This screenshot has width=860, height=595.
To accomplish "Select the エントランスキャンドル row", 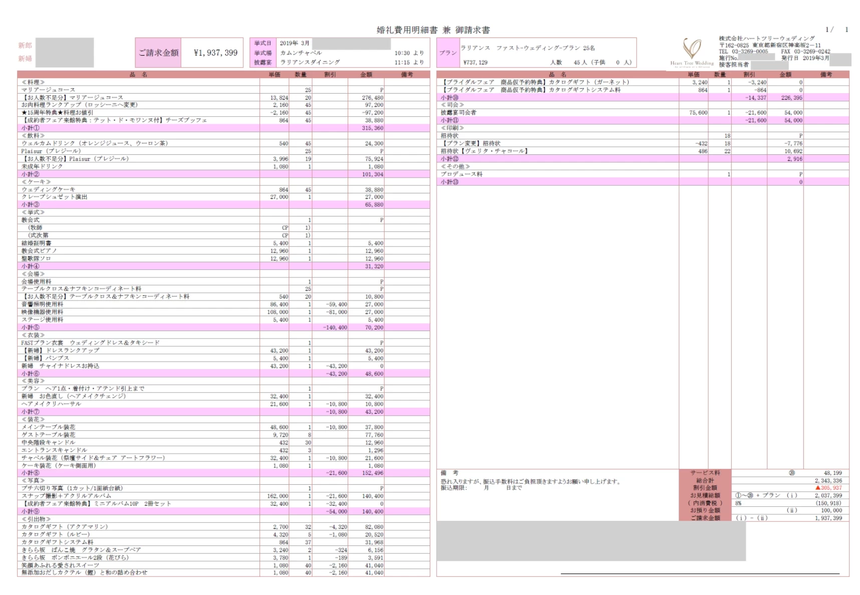I will pyautogui.click(x=223, y=450).
